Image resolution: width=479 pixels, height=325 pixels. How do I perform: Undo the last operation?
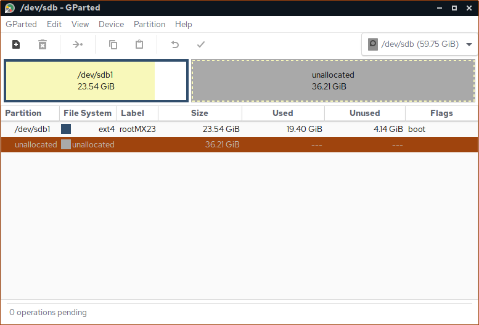174,44
